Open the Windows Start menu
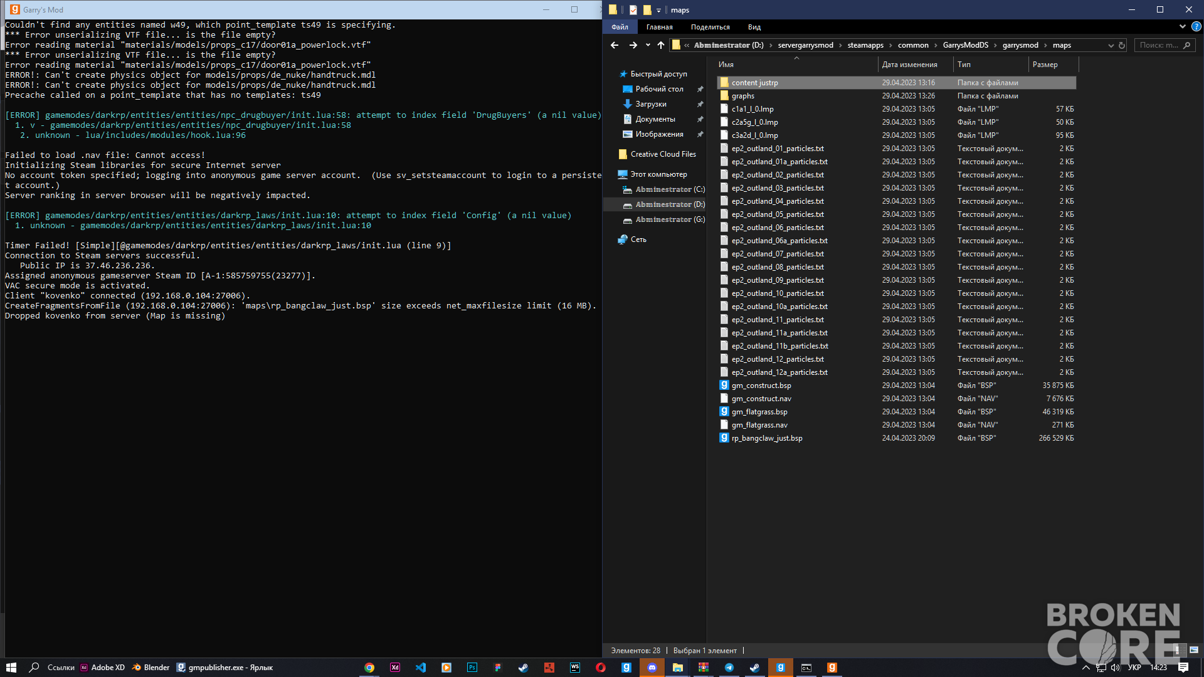 coord(11,668)
